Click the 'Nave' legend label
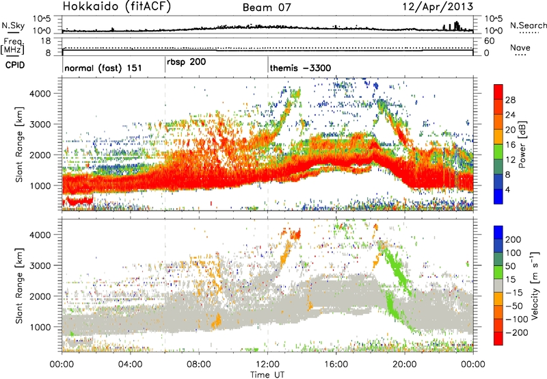The height and width of the screenshot is (379, 547). click(520, 48)
